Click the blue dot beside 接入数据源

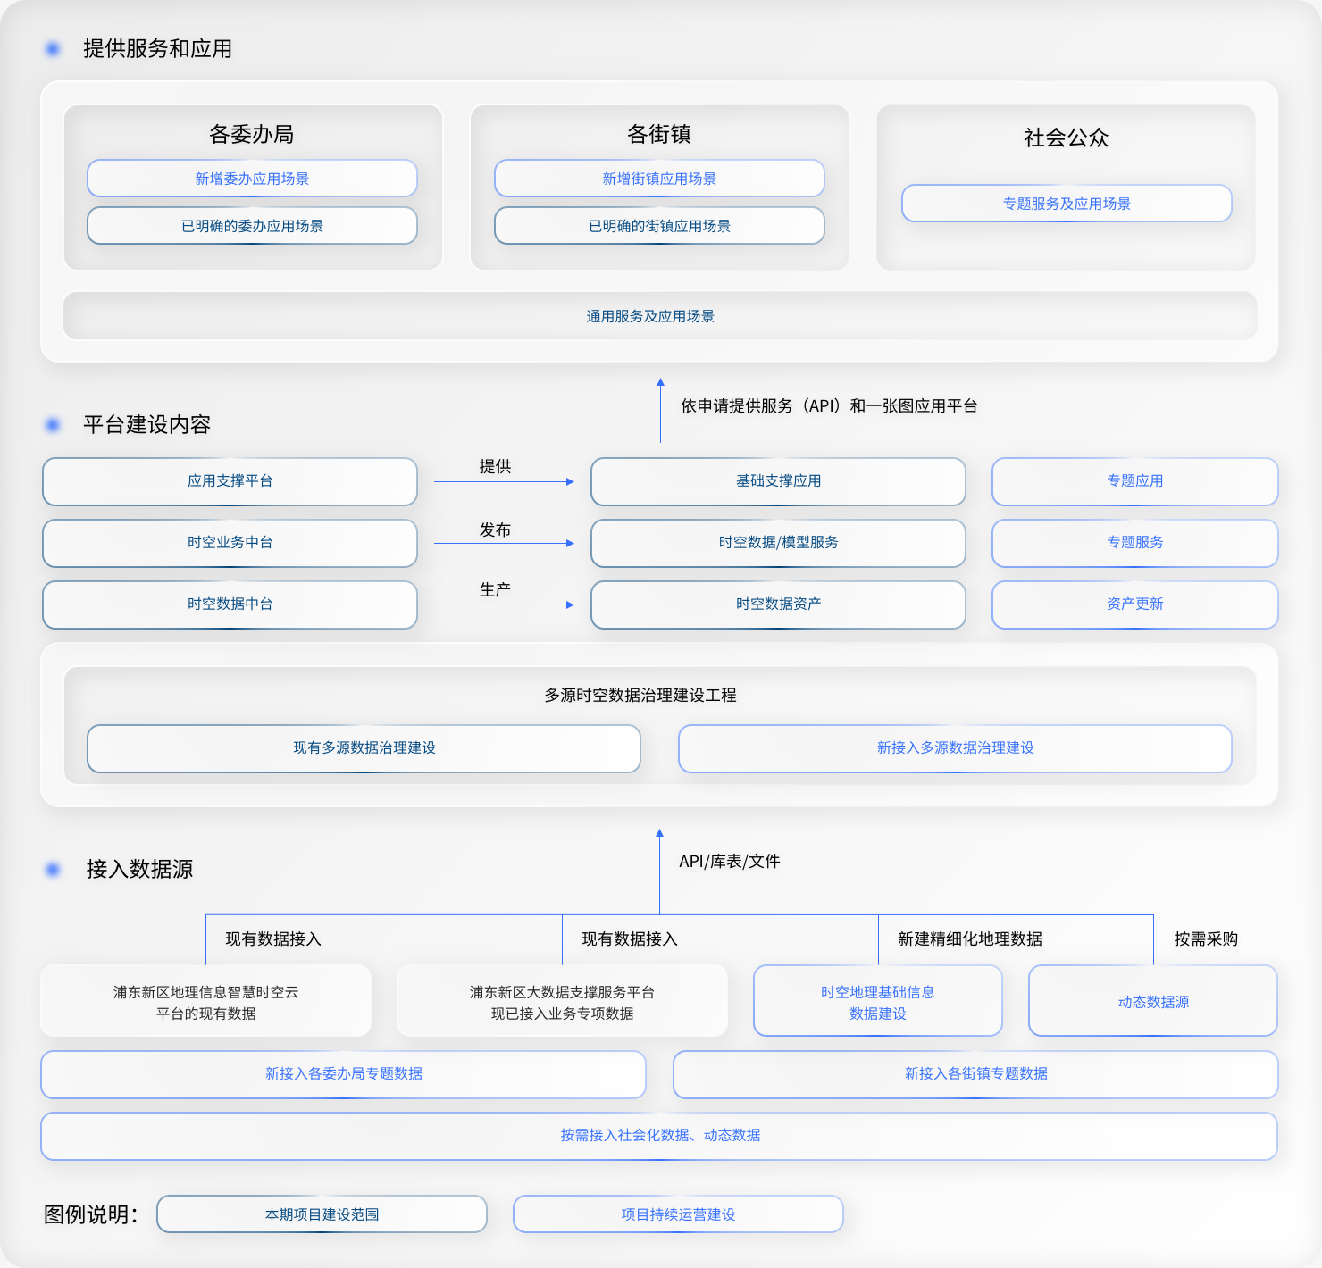[53, 869]
